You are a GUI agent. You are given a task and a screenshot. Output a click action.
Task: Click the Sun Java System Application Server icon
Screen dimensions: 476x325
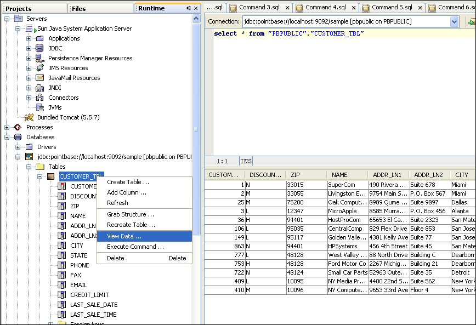[x=30, y=28]
